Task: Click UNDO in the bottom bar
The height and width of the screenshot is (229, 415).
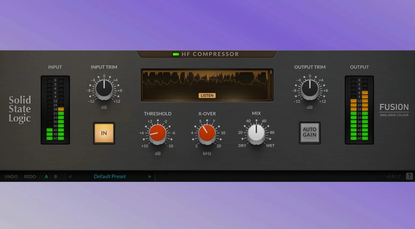Action: coord(11,176)
